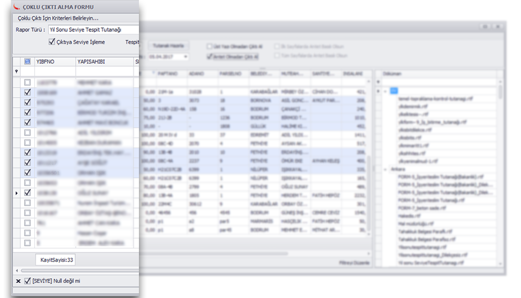Click the filter row key icon
Viewport: 521px width, 298px height.
[17, 71]
